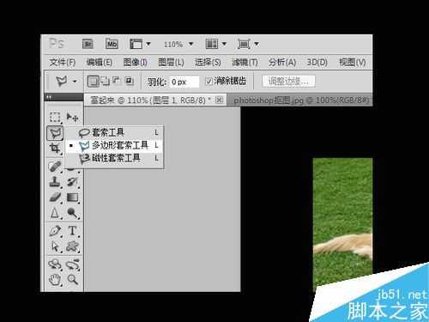Screen dimensions: 429x322
Task: Select the New Selection mode icon
Action: (x=93, y=82)
